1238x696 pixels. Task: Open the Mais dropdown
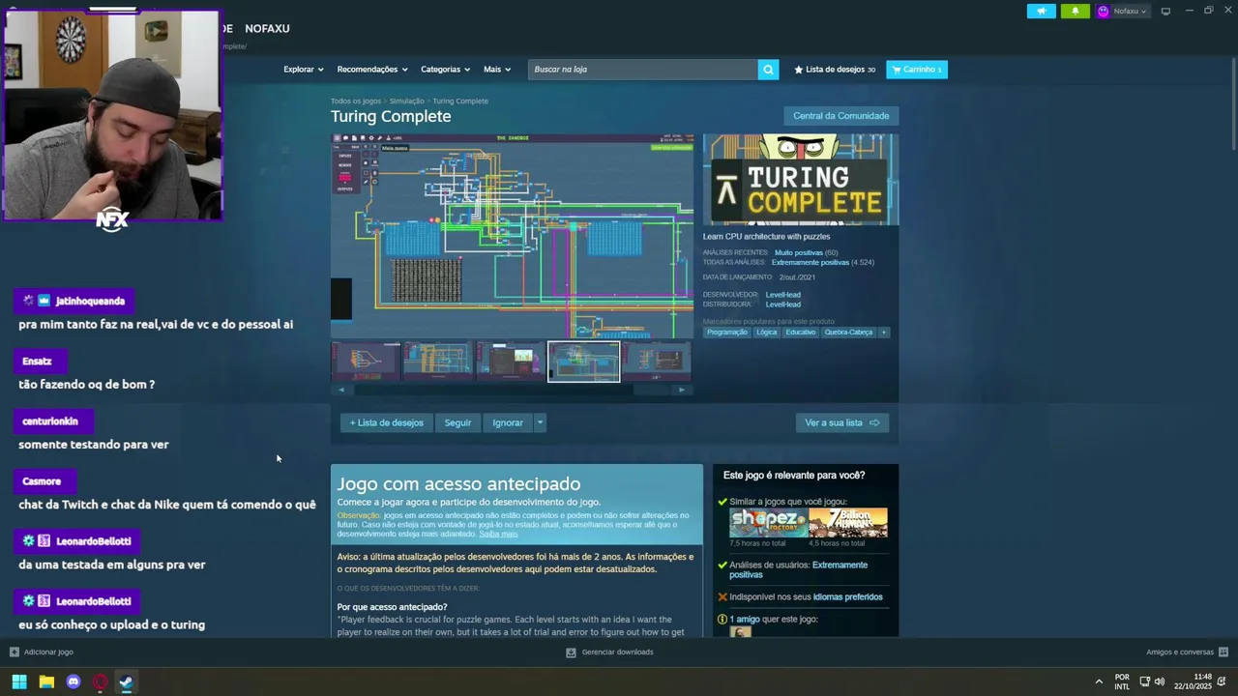pos(498,70)
